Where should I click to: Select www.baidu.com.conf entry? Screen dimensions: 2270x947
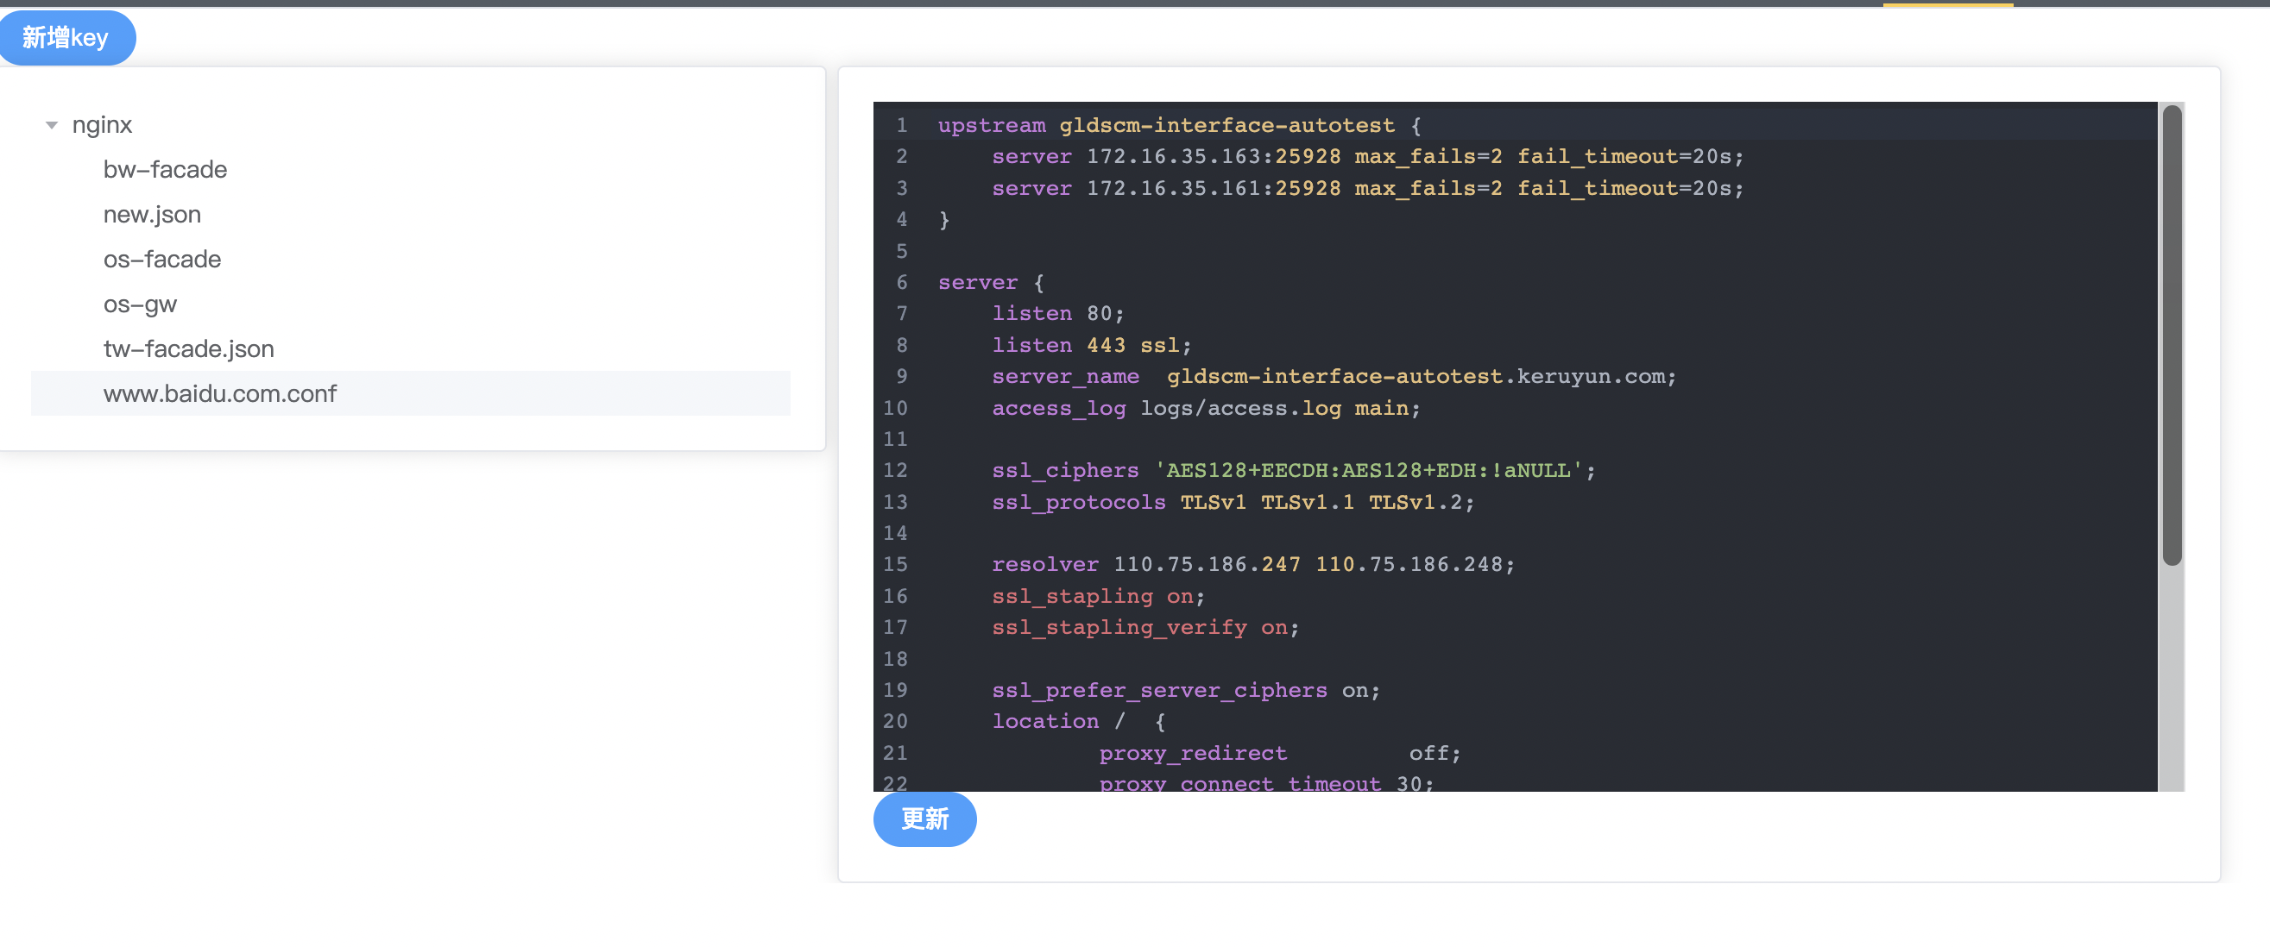(219, 394)
